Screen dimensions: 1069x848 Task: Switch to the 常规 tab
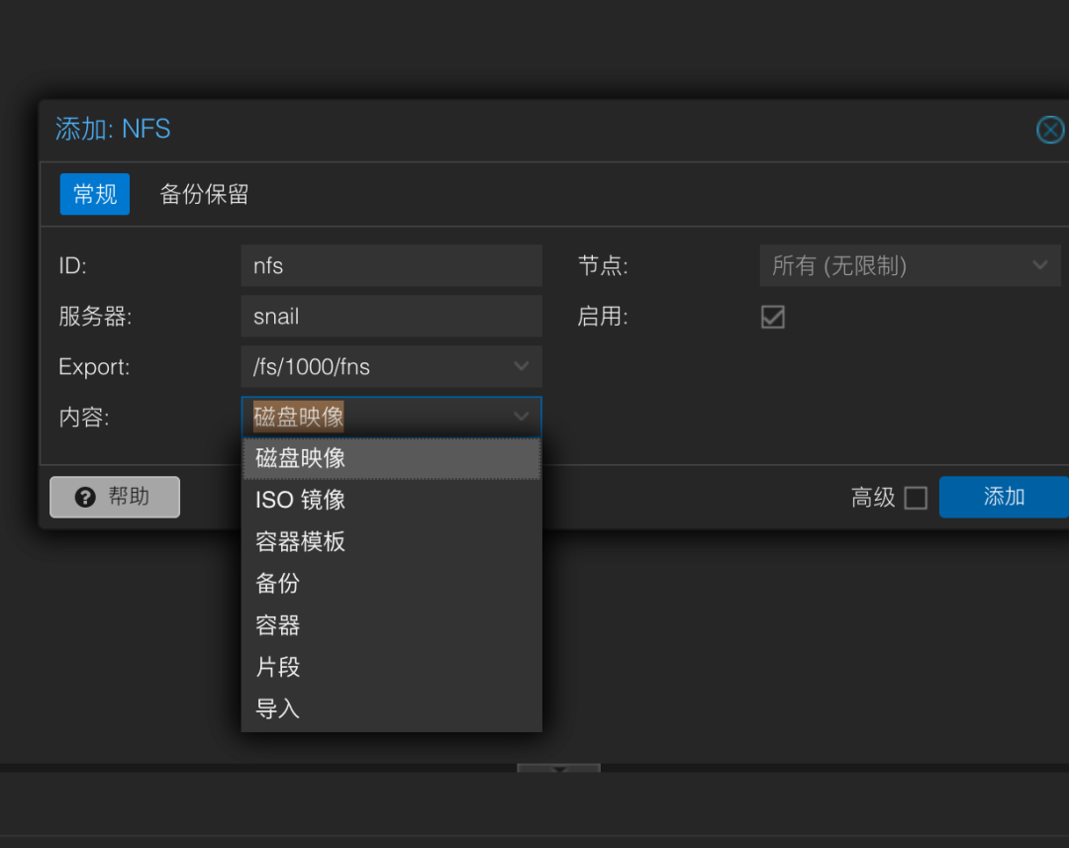coord(95,194)
